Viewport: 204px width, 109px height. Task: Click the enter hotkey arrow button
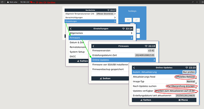coord(136,20)
